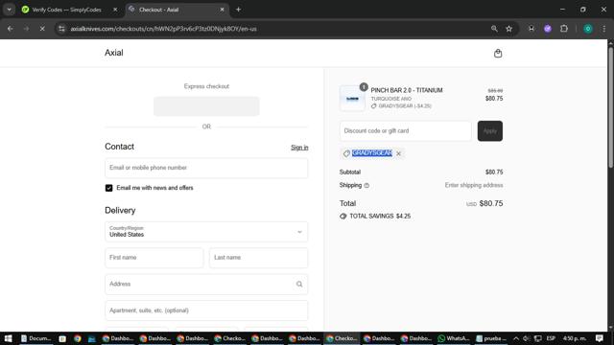Expand the Country/Region dropdown

[206, 232]
